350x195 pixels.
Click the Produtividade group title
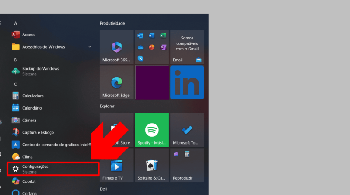(112, 23)
